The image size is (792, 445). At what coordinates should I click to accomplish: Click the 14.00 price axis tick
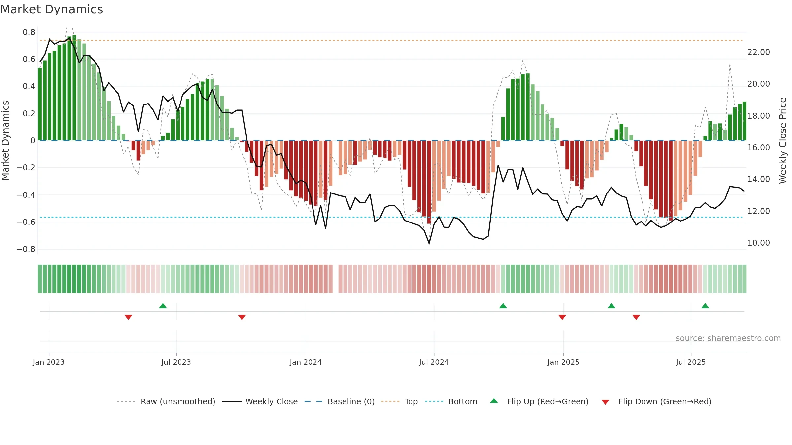pos(759,179)
